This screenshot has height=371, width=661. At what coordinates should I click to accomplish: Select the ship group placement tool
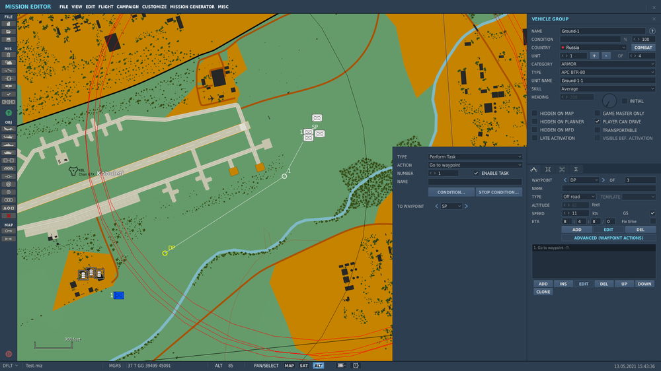click(x=9, y=145)
